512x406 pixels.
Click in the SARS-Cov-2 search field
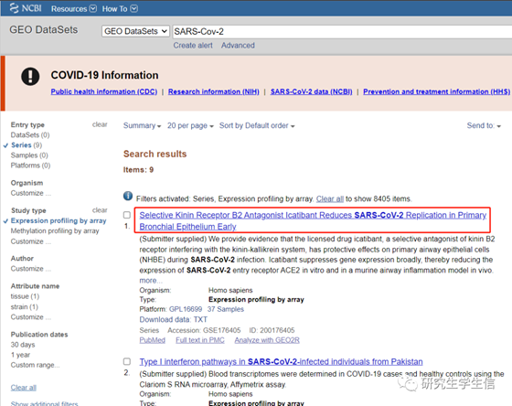point(342,31)
